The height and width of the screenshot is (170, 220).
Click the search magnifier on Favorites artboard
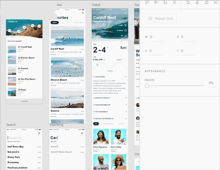[83, 13]
